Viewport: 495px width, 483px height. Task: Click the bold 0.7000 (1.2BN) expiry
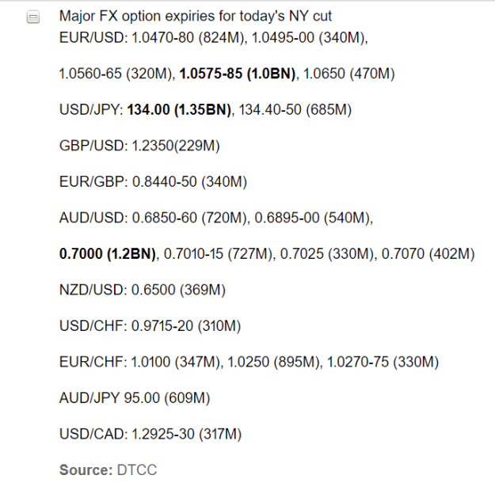108,253
